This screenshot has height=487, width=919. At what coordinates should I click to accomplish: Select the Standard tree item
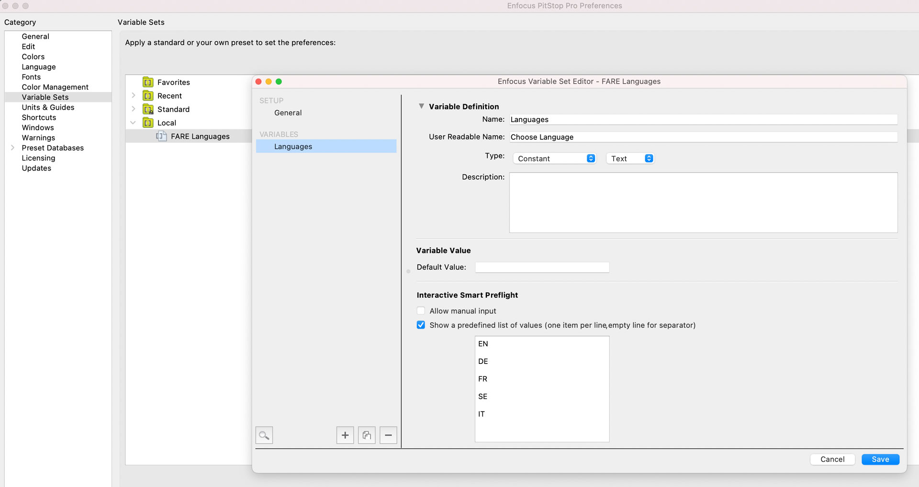point(173,109)
